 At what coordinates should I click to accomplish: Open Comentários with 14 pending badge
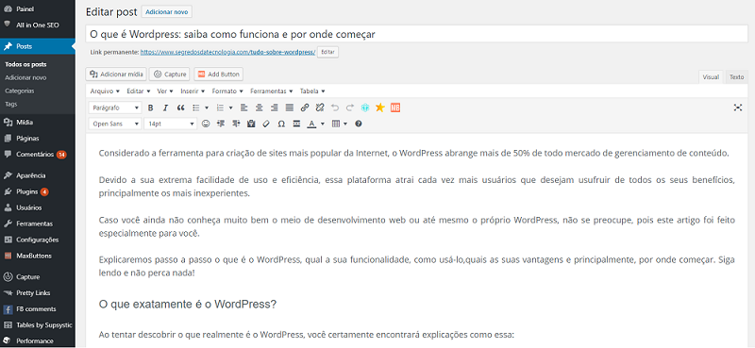click(38, 155)
